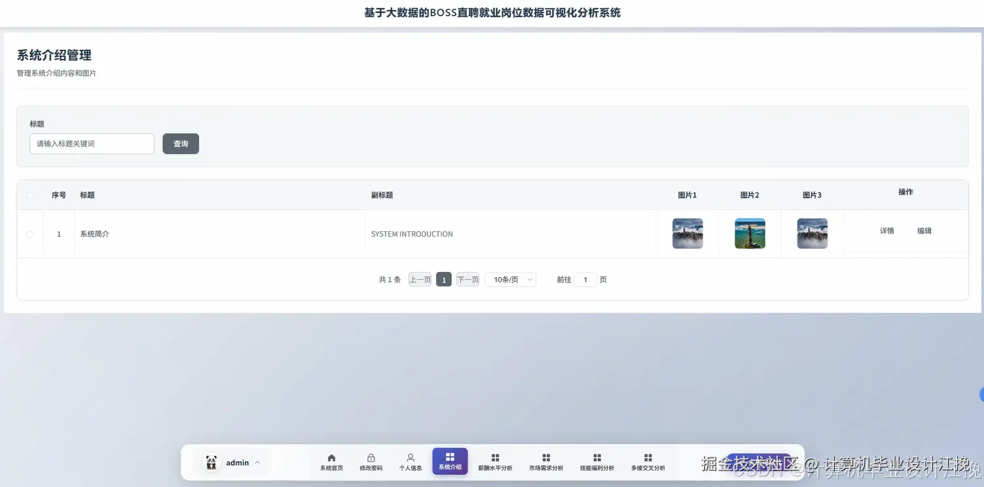
Task: Tick the select-all checkbox in table header
Action: [x=30, y=195]
